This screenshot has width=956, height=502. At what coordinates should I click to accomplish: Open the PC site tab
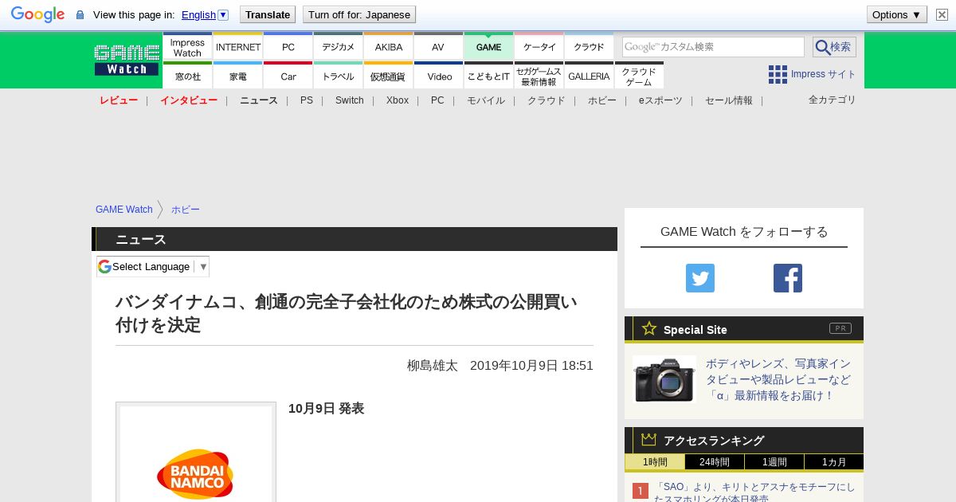pos(288,47)
